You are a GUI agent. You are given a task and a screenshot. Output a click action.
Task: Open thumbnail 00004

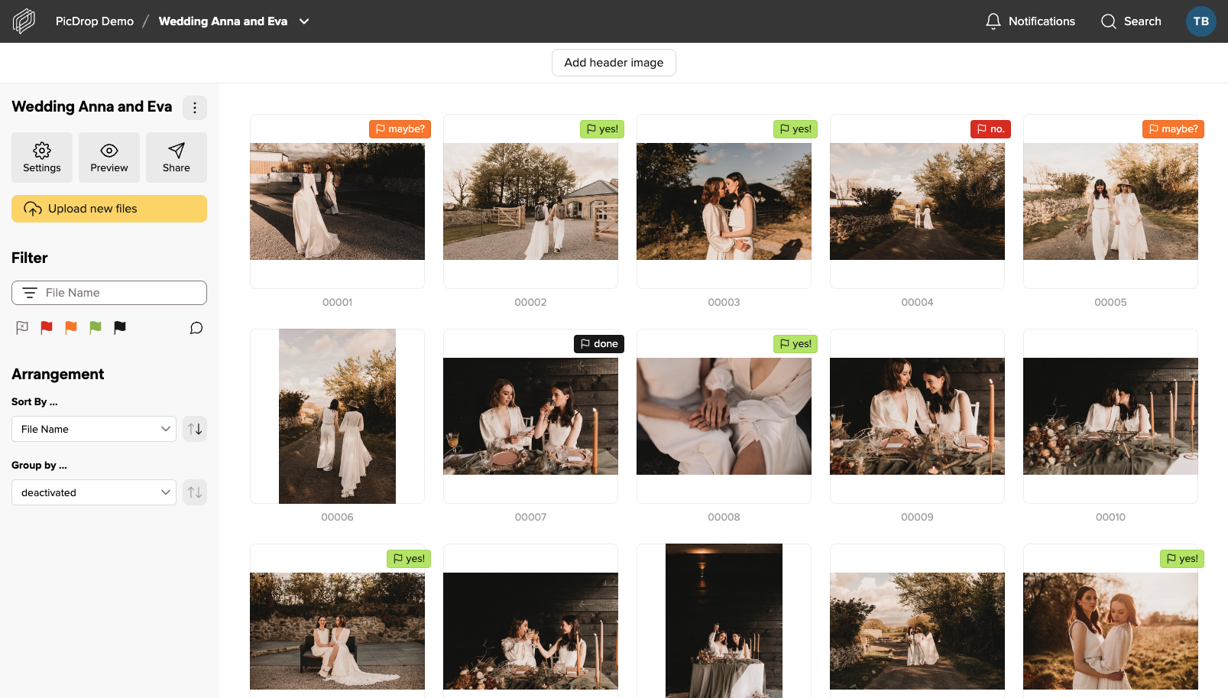917,201
